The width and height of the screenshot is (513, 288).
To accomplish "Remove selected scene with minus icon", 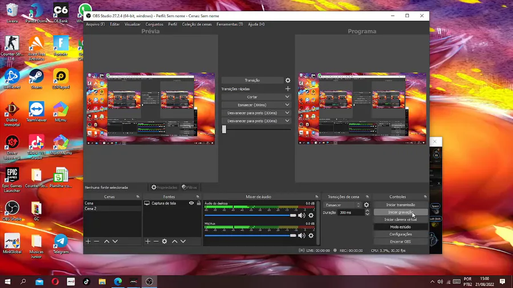I will (x=96, y=241).
